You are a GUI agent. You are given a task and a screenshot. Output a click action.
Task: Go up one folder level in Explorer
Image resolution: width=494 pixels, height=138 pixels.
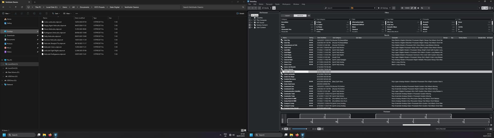(x=16, y=7)
